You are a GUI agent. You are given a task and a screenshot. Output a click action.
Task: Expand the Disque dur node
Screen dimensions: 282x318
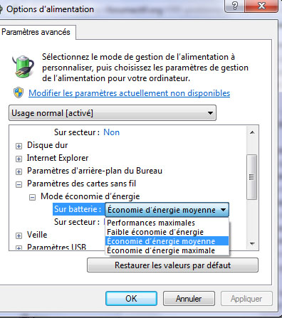(19, 146)
